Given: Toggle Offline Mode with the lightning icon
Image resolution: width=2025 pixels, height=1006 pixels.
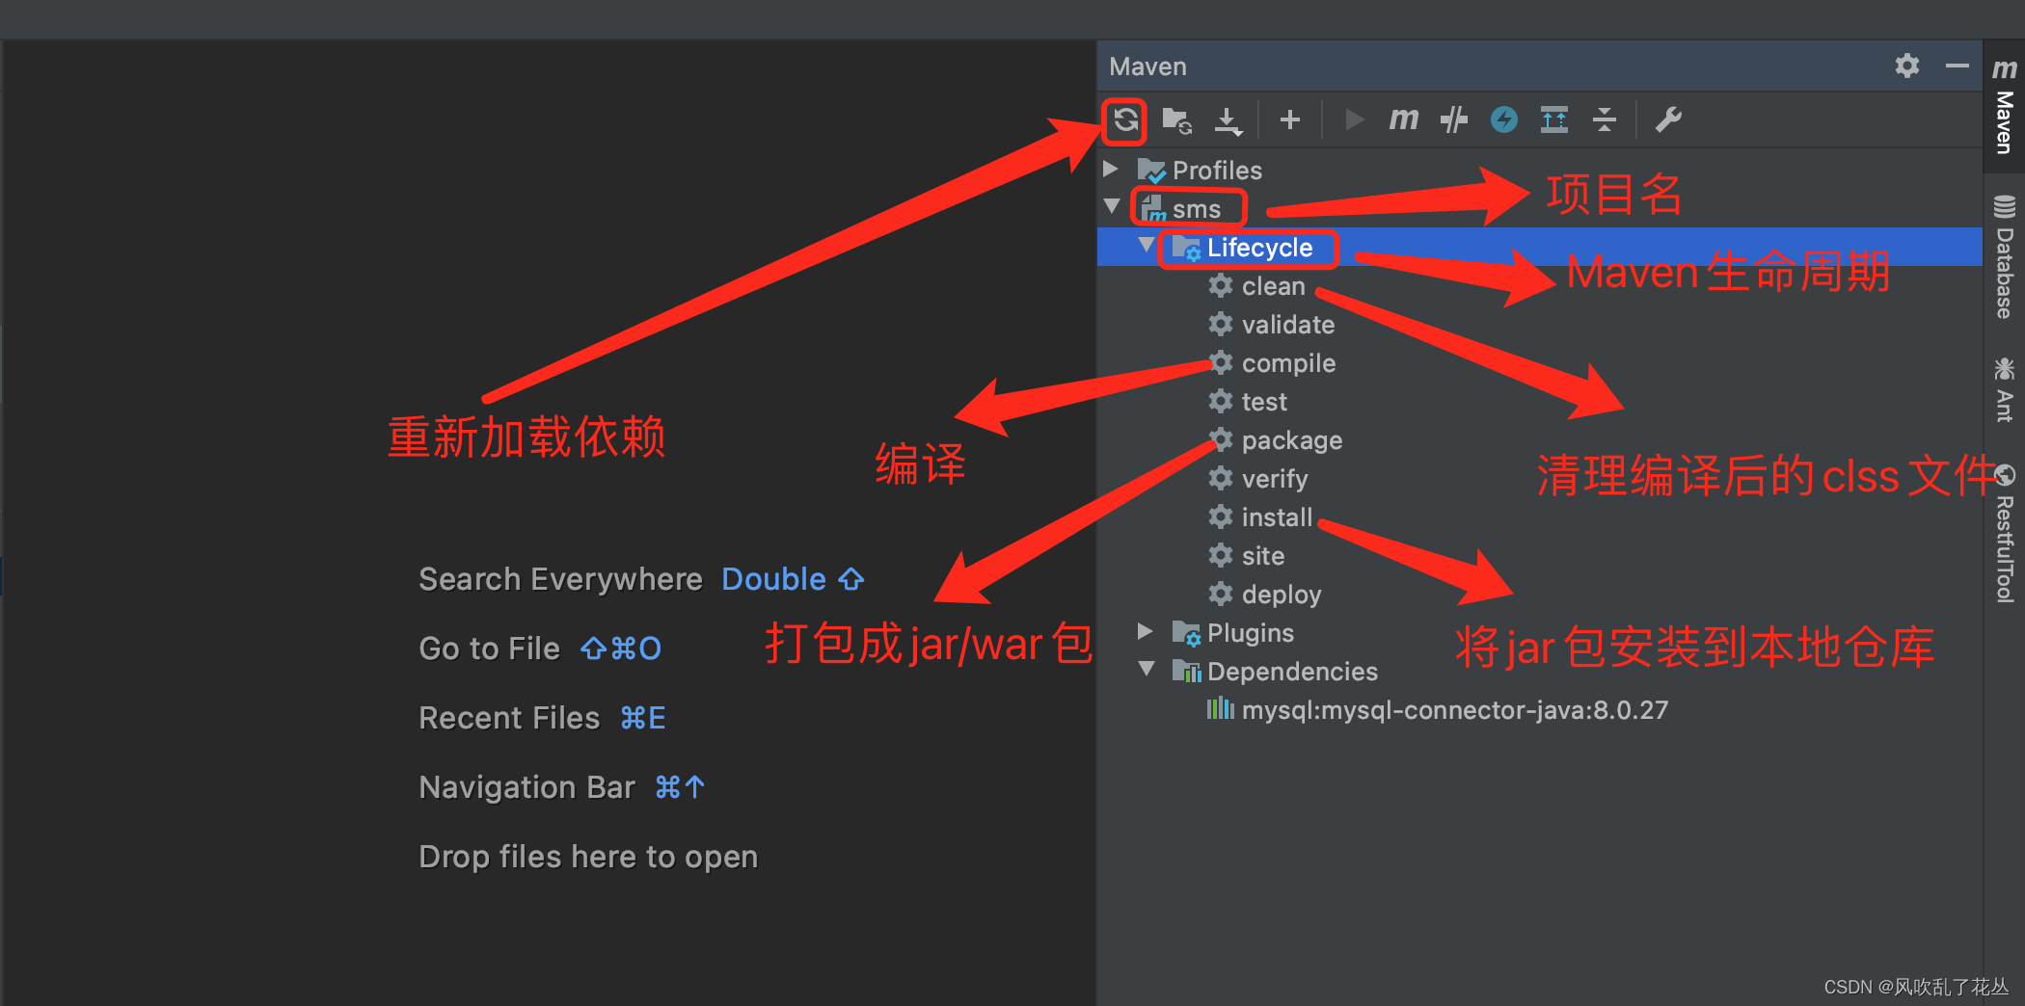Looking at the screenshot, I should pos(1503,119).
